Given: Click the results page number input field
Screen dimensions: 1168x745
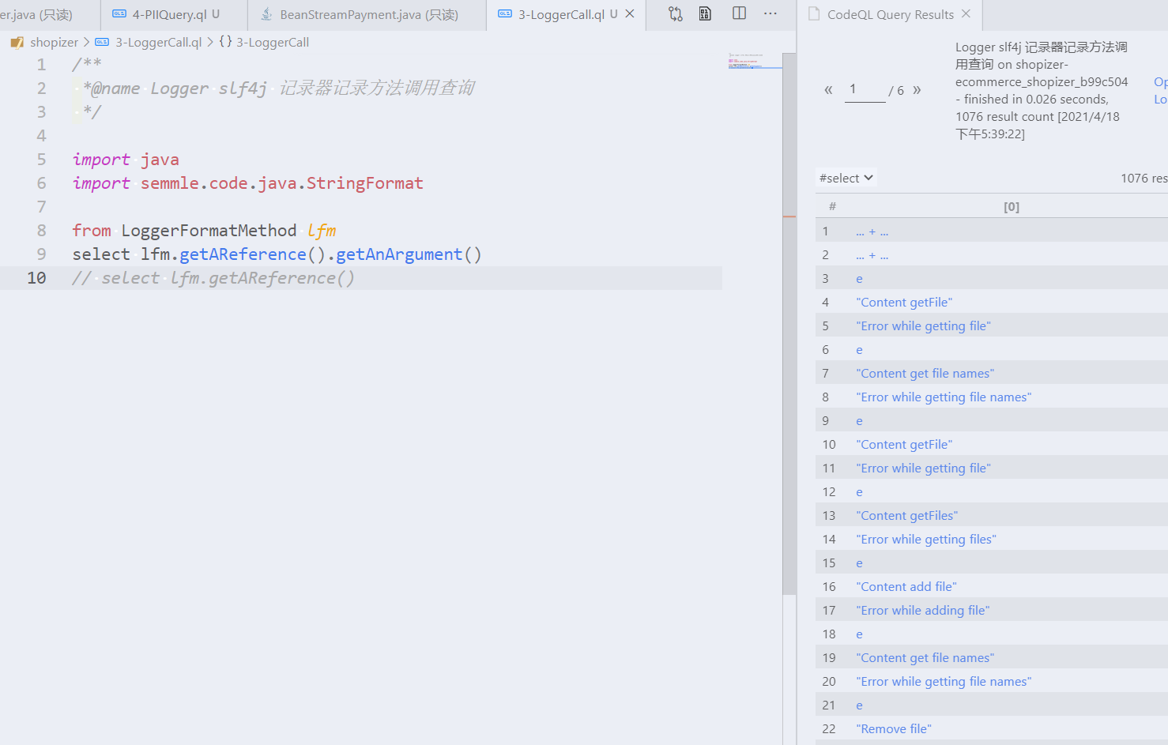Looking at the screenshot, I should pos(865,90).
